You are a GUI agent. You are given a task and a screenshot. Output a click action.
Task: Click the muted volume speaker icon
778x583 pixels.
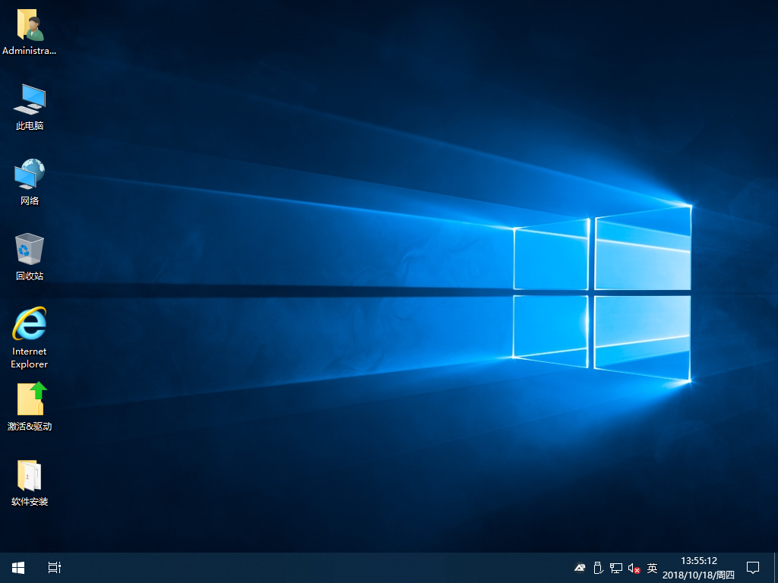pyautogui.click(x=634, y=568)
